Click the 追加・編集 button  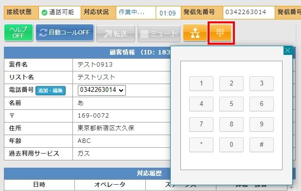[x=51, y=90]
